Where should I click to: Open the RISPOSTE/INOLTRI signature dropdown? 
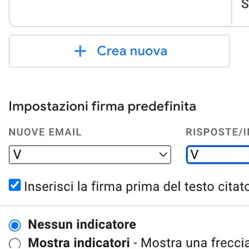[x=218, y=154]
